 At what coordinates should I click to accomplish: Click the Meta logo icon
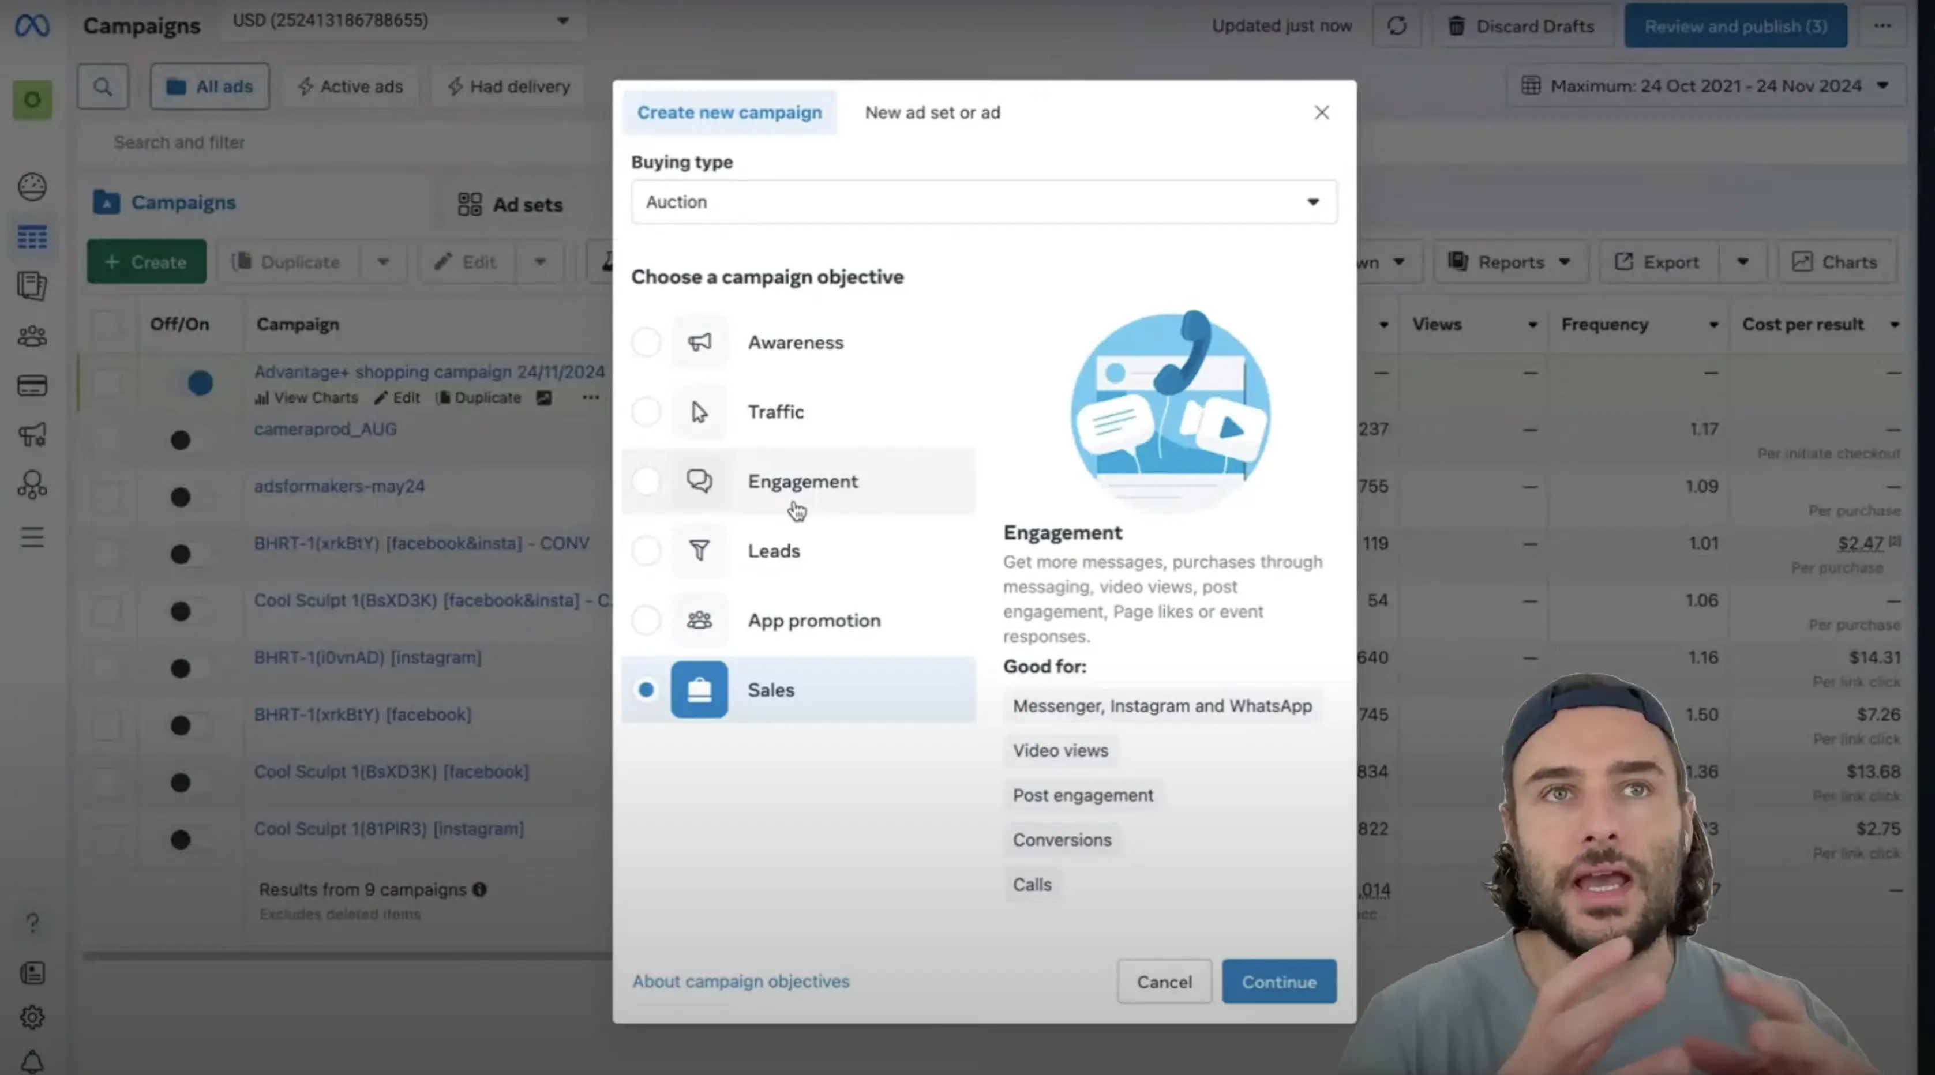pyautogui.click(x=32, y=25)
